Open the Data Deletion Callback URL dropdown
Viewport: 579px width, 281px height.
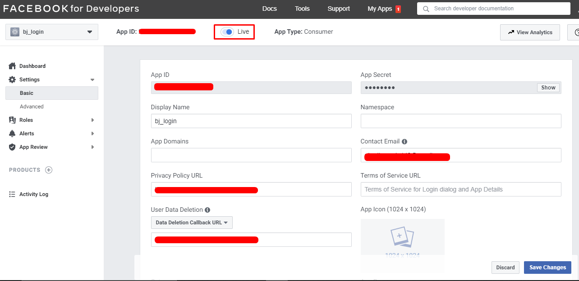[x=191, y=222]
